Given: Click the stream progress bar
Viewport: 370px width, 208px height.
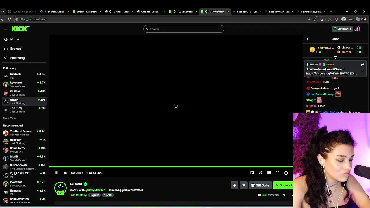Looking at the screenshot, I should click(171, 167).
